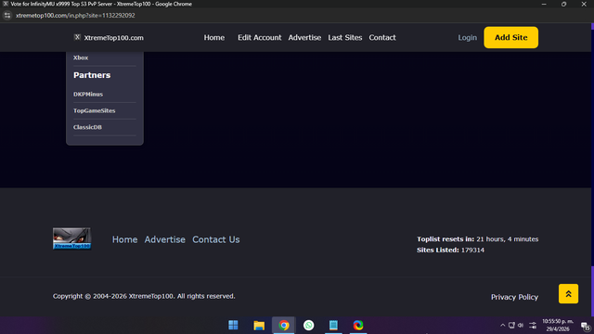
Task: Open Last Sites in top navigation
Action: point(345,37)
